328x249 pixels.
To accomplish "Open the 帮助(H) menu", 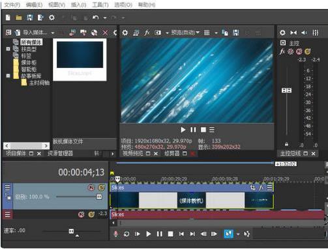I will click(147, 5).
